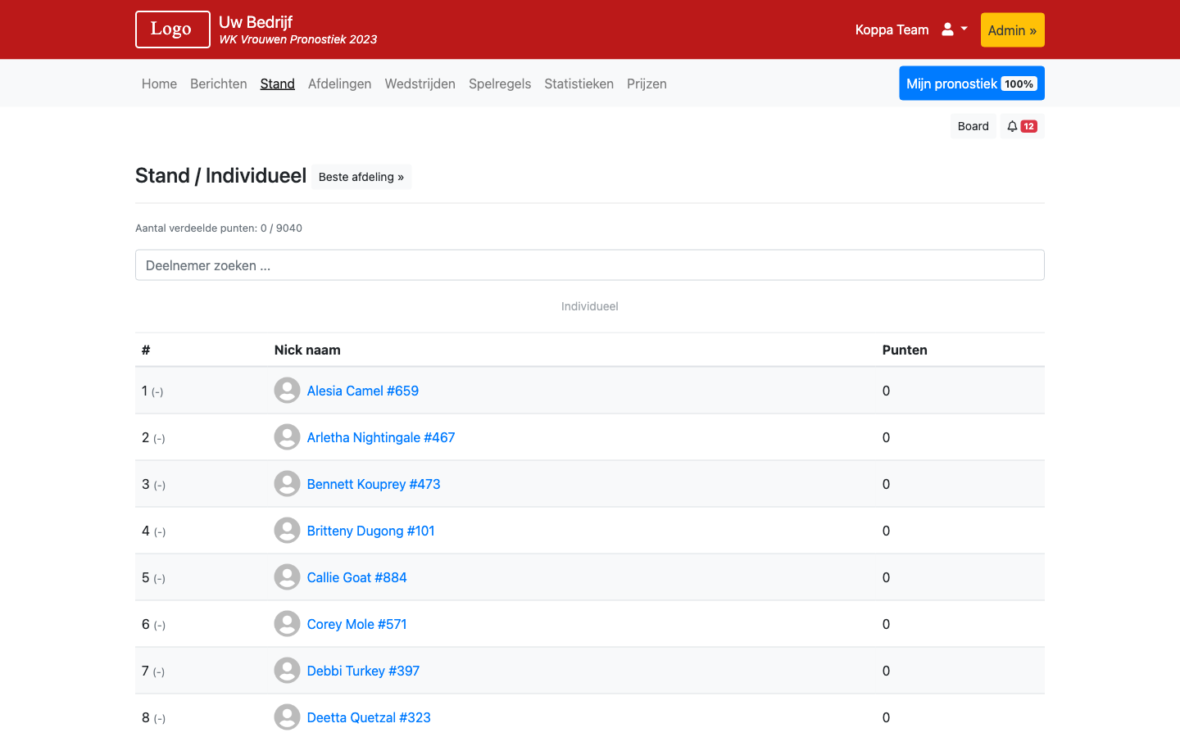Click Corey Mole's avatar icon
This screenshot has height=737, width=1180.
point(287,624)
